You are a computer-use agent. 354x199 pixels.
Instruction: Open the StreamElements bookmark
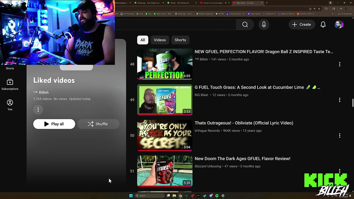[x=236, y=14]
